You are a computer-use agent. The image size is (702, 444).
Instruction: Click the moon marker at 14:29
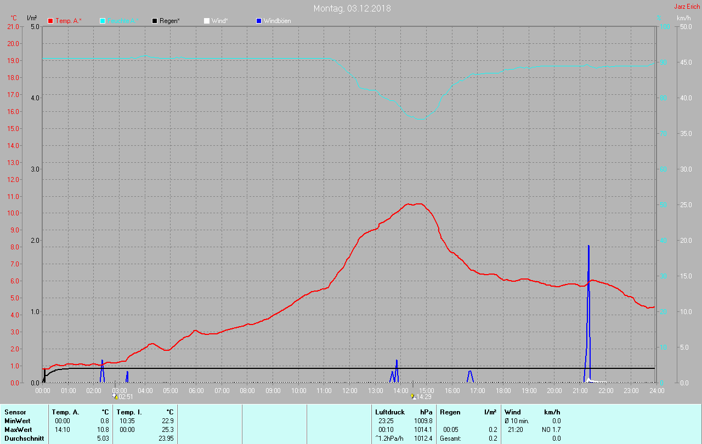(414, 396)
